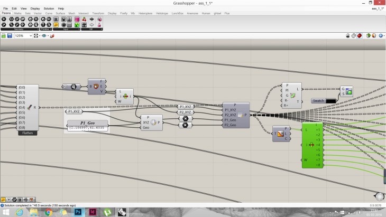Launch Chrome from the taskbar
This screenshot has width=386, height=217.
pos(49,212)
